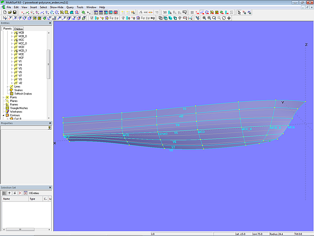Click red X icon in Selection Set

click(20, 193)
